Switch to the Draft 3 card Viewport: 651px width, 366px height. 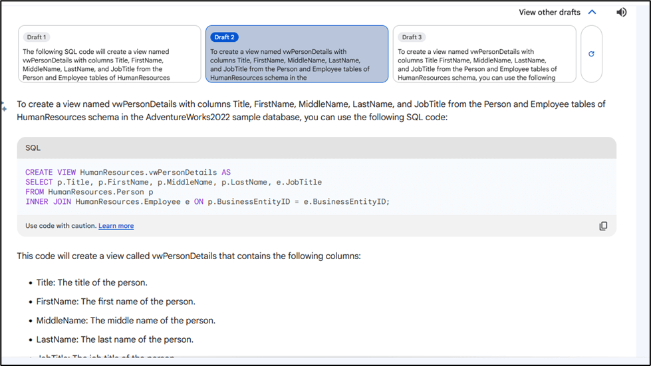click(484, 54)
